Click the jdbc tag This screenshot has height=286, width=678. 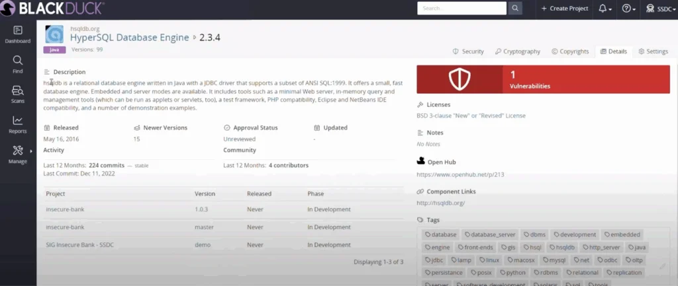click(x=434, y=260)
